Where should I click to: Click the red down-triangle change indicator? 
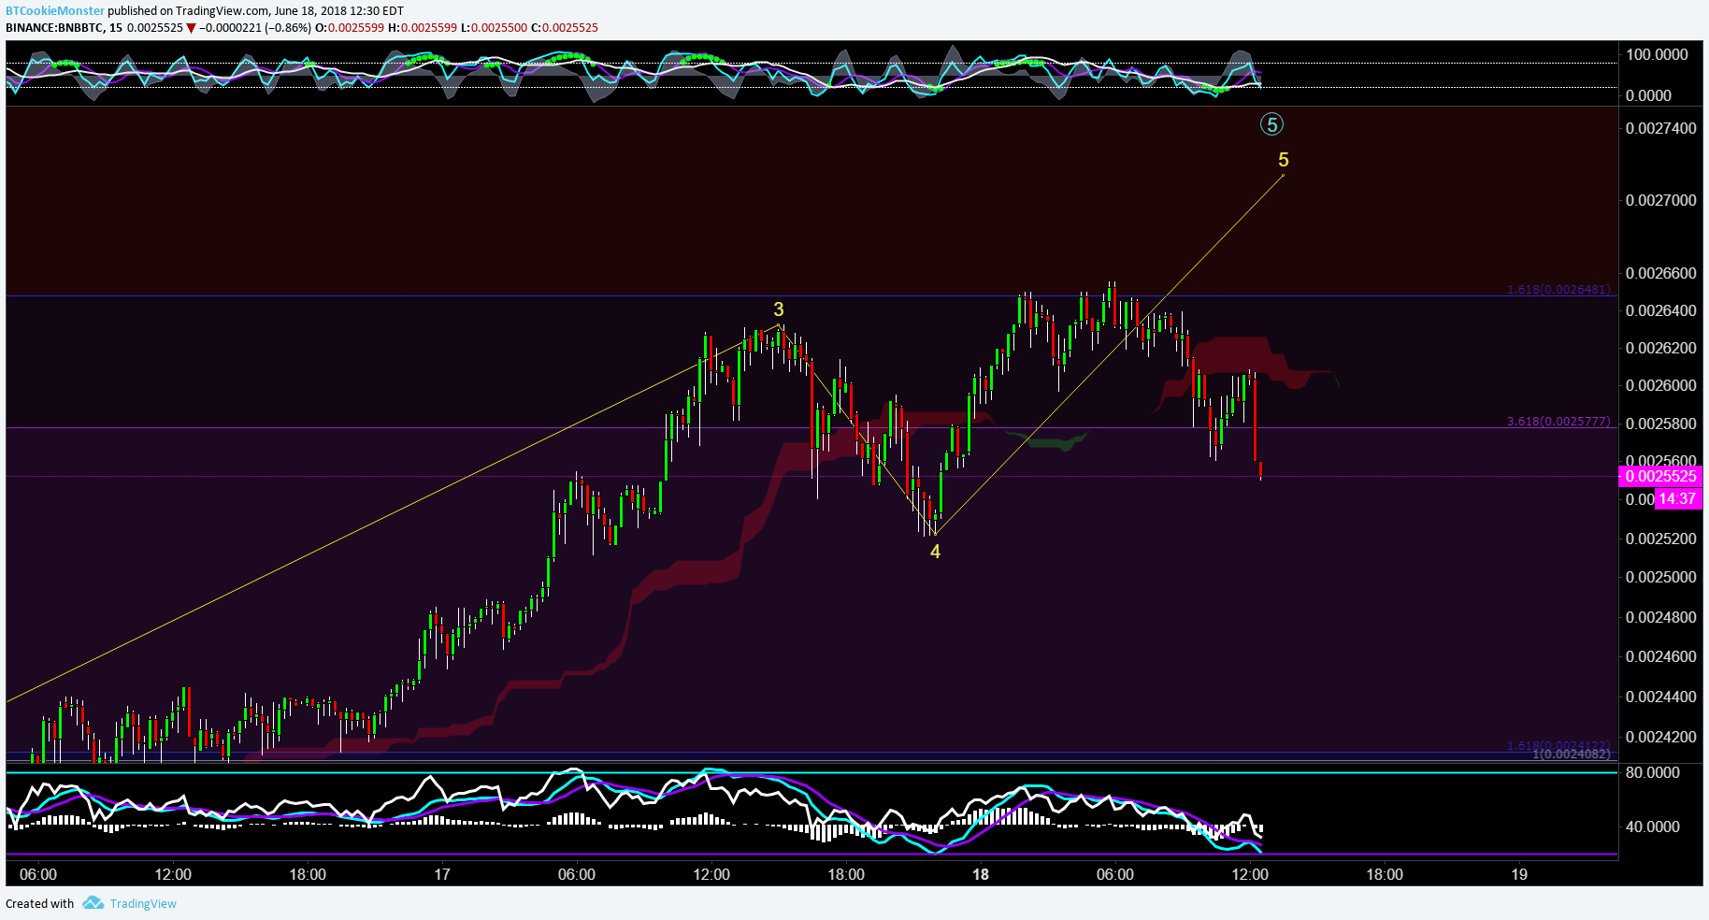pos(192,28)
